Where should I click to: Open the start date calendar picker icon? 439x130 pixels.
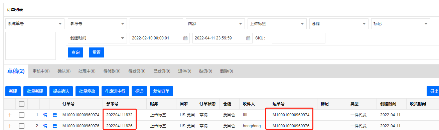pyautogui.click(x=185, y=38)
